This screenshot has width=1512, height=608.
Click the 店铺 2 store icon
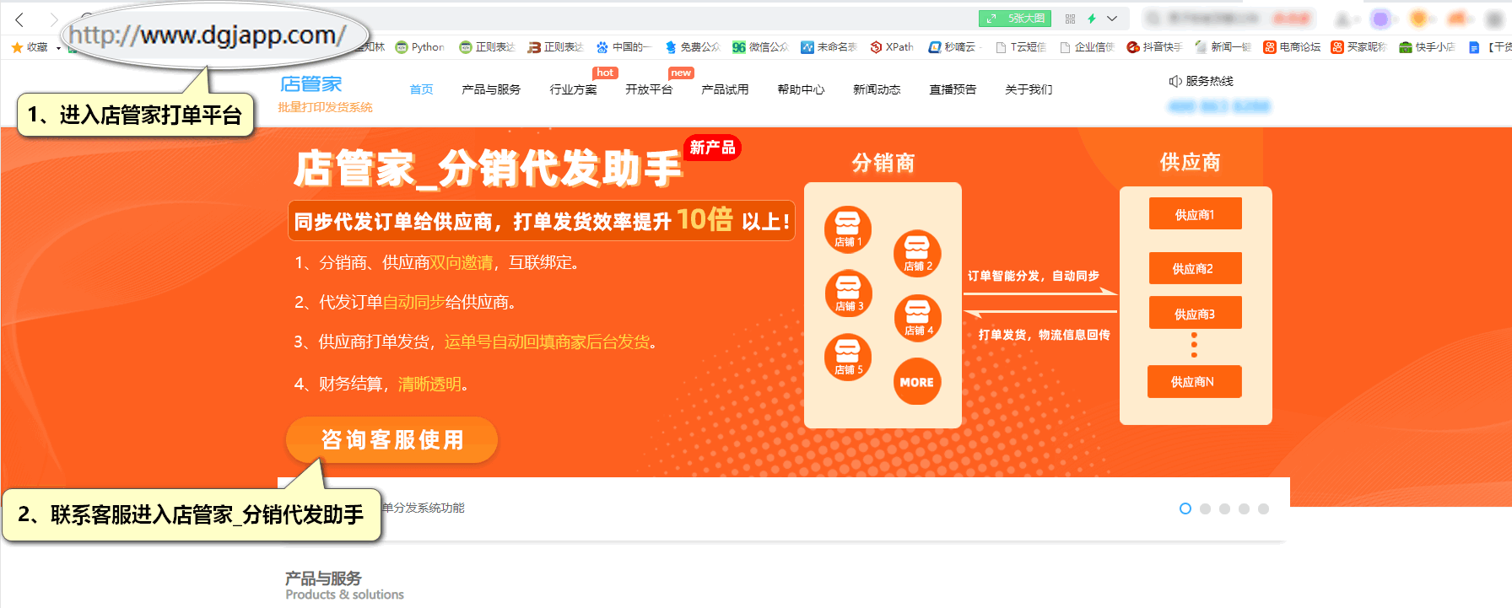point(917,254)
